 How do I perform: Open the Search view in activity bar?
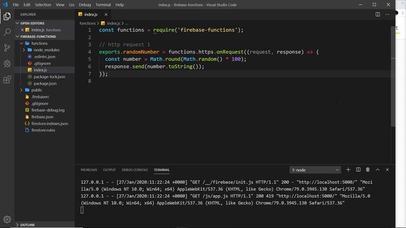[x=7, y=32]
